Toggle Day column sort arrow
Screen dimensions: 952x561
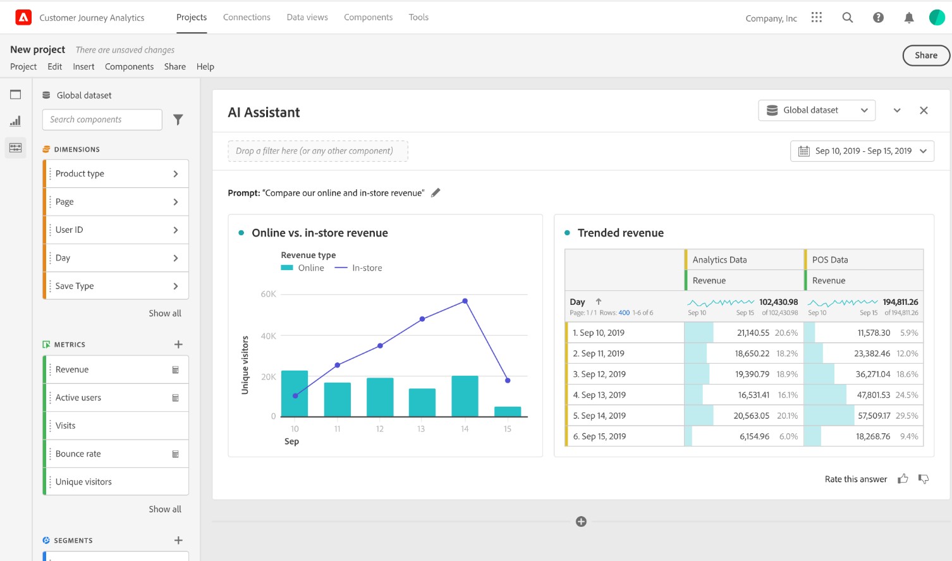pyautogui.click(x=599, y=302)
